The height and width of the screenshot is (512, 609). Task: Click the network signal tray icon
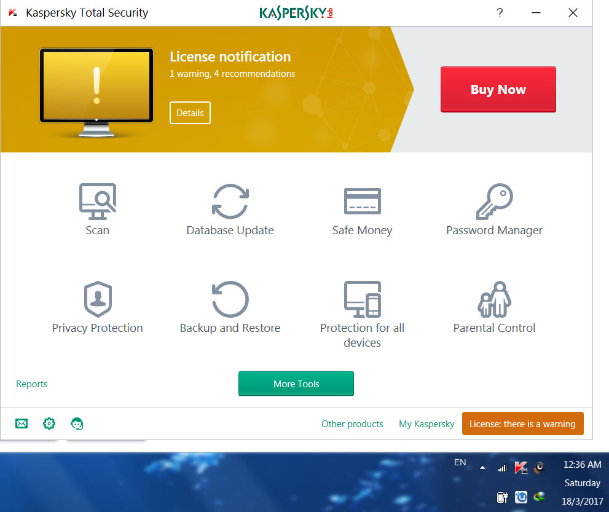503,468
